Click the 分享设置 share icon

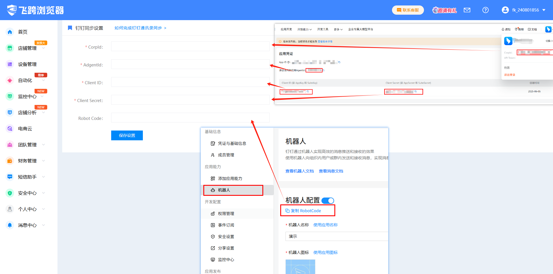click(213, 248)
